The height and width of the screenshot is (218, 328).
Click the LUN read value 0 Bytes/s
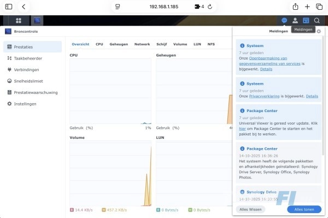[169, 210]
